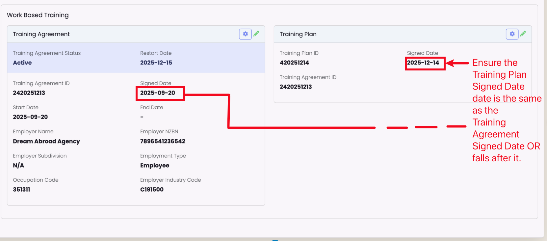
Task: Select the Training Agreement panel title
Action: click(x=41, y=34)
